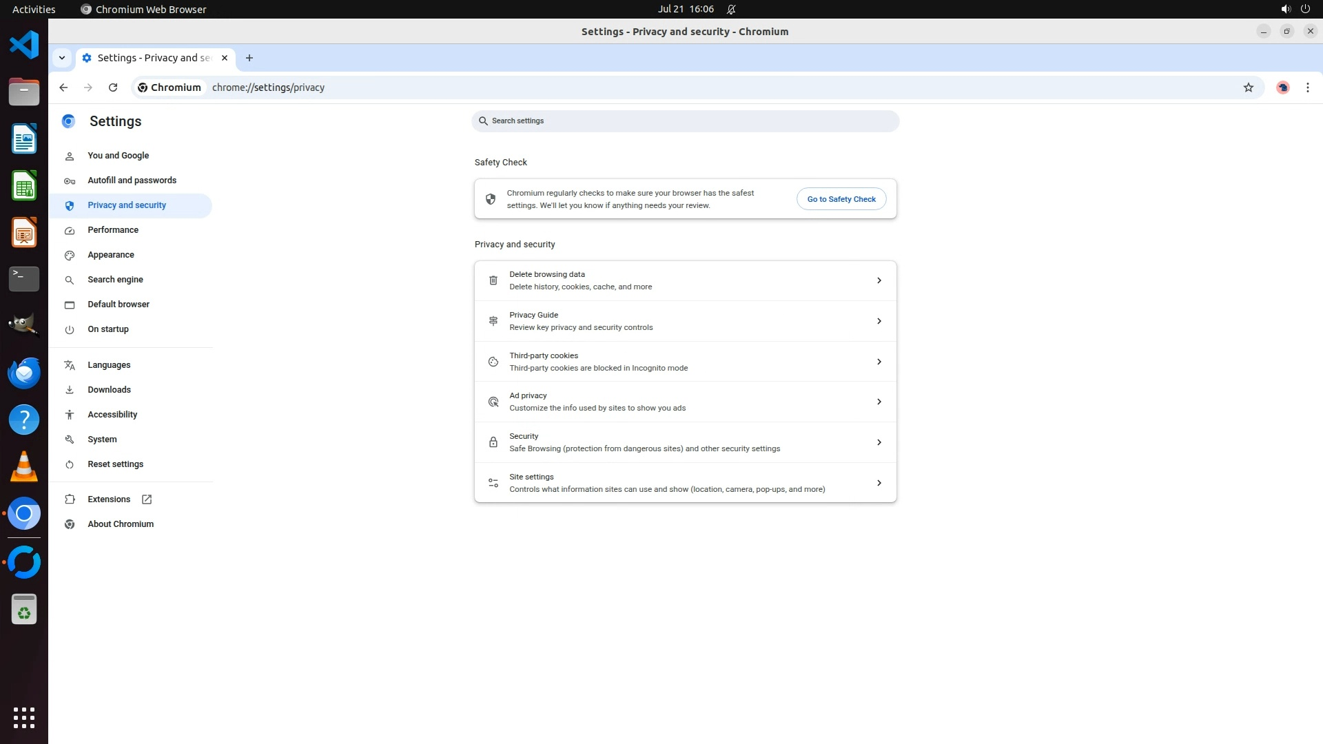This screenshot has height=744, width=1323.
Task: Click Go to Safety Check button
Action: 841,199
